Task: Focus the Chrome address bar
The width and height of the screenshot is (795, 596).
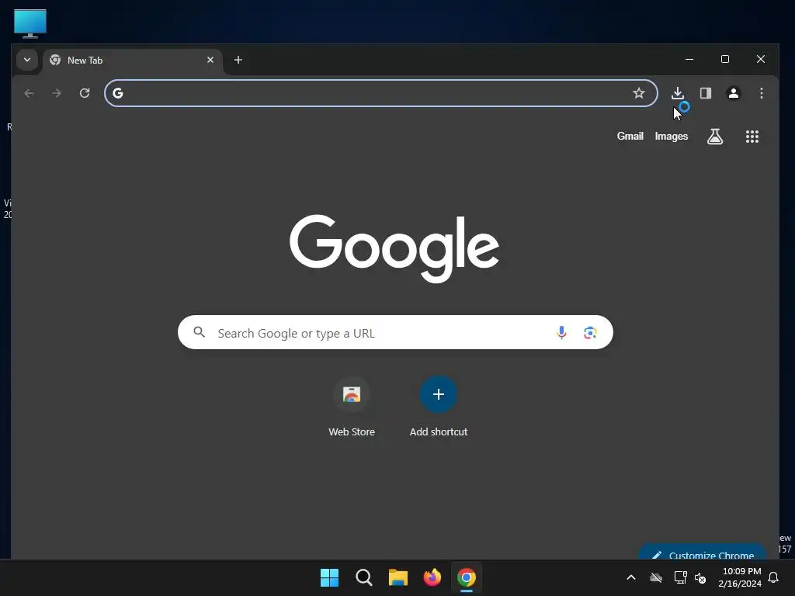Action: click(380, 93)
